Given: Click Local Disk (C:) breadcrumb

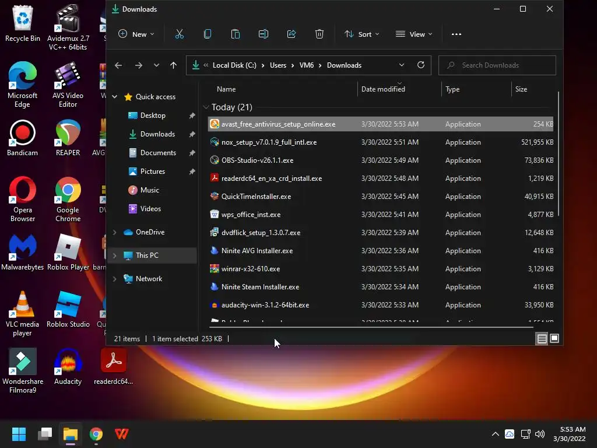Looking at the screenshot, I should point(234,65).
